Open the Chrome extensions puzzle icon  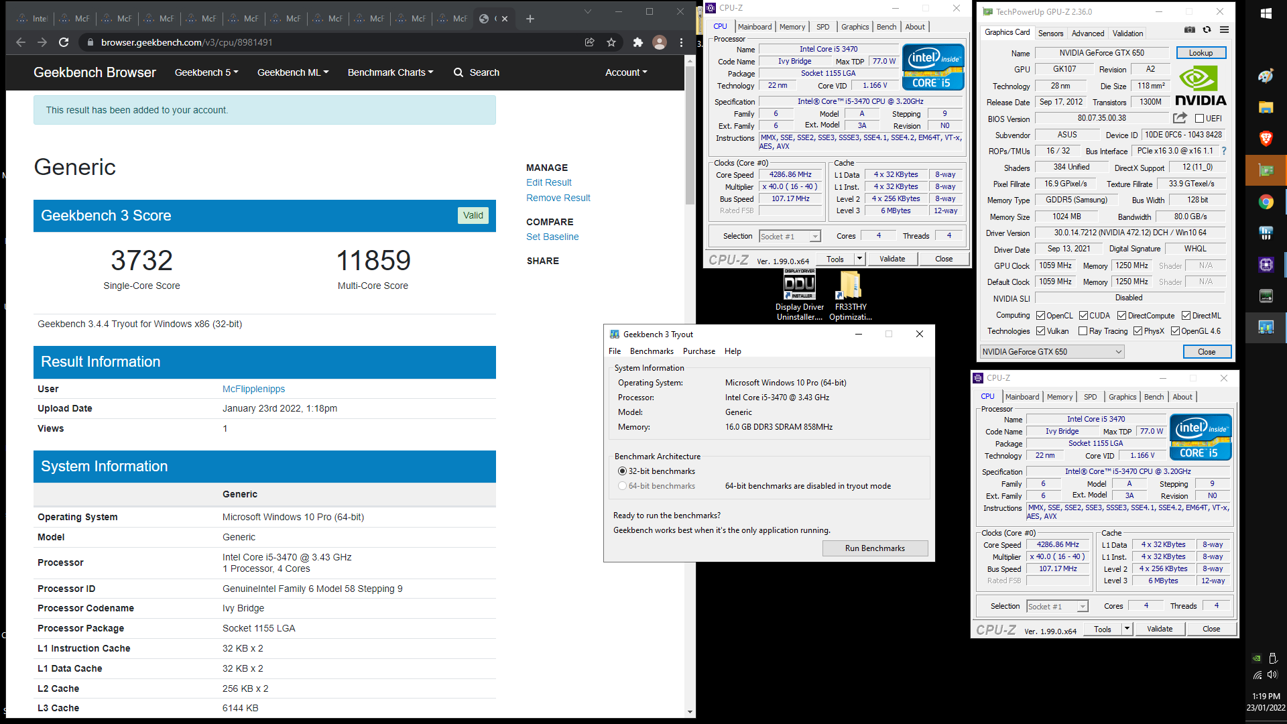pos(638,42)
